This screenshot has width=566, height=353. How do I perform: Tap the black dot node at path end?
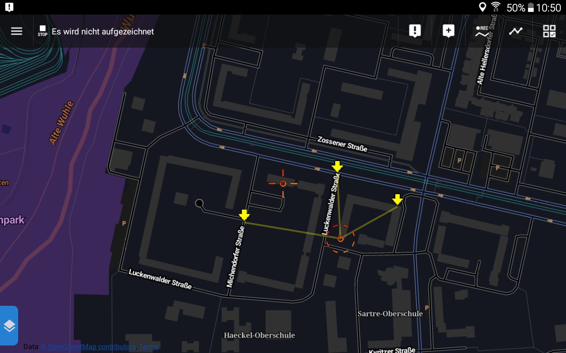click(x=199, y=203)
